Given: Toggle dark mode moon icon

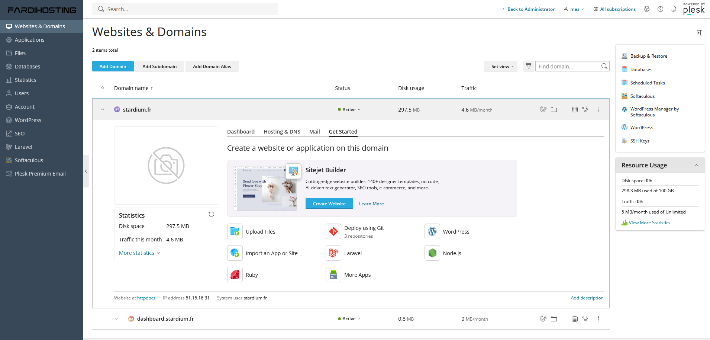Looking at the screenshot, I should click(674, 9).
